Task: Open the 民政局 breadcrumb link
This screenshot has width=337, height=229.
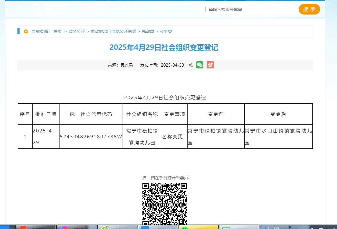Action: click(x=148, y=31)
